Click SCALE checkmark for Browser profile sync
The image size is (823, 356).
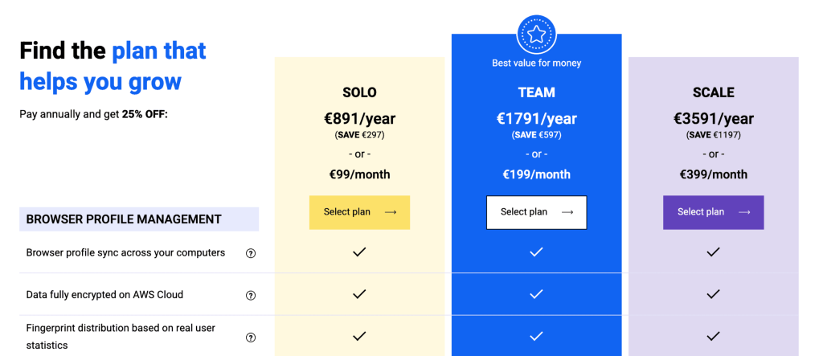tap(714, 252)
